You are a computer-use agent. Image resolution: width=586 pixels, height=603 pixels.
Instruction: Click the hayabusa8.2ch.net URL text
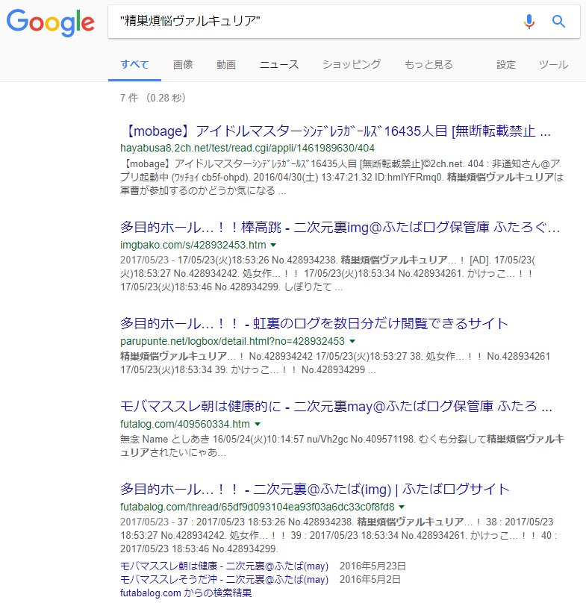247,148
